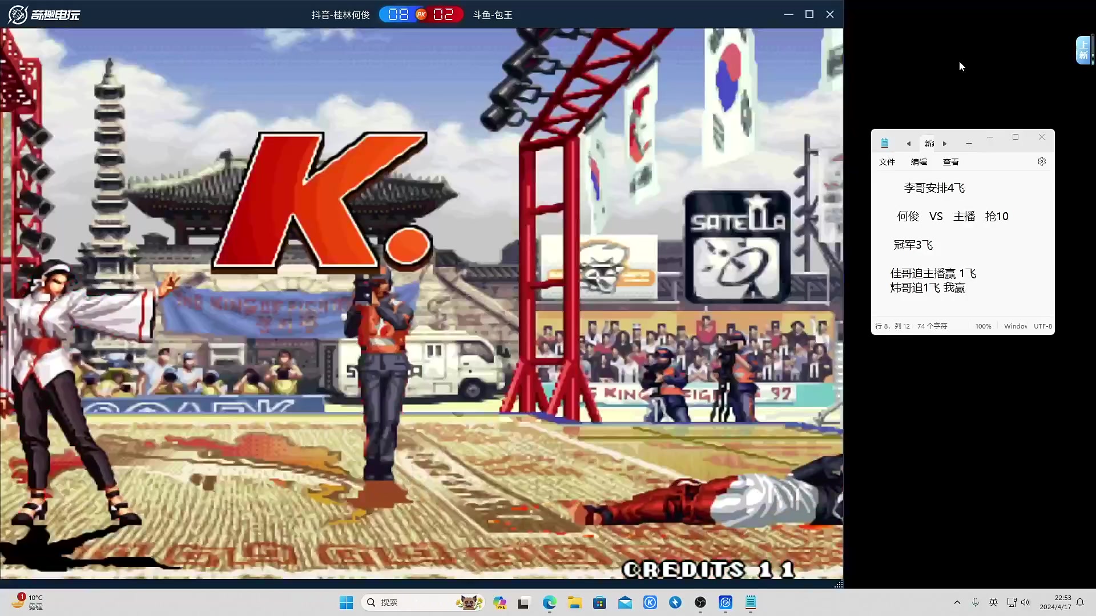Click the 74 个字符 character count status

click(932, 326)
